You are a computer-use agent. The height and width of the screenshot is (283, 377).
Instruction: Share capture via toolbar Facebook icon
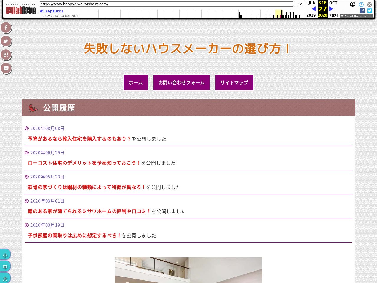(362, 11)
